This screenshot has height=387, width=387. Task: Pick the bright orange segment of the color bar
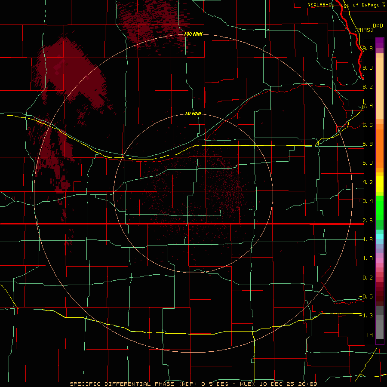[x=380, y=148]
